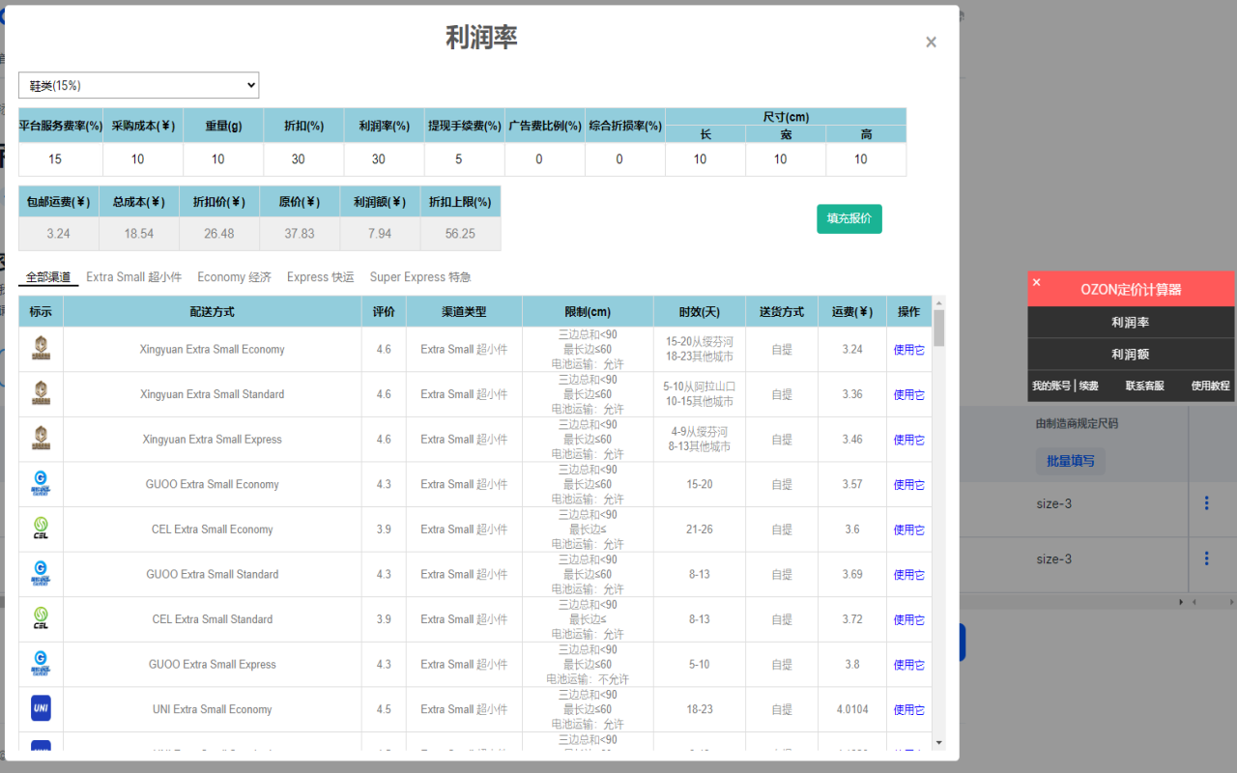Click 使用它 for GUOO Extra Small Express

tap(908, 665)
